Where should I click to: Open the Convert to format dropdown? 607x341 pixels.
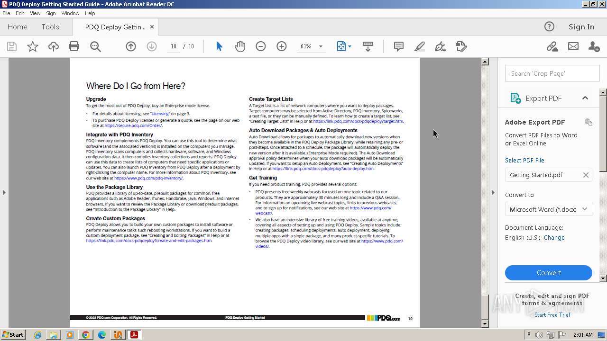point(549,209)
